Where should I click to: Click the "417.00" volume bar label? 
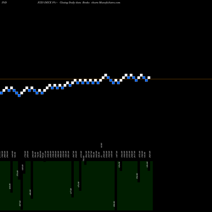[71, 191]
